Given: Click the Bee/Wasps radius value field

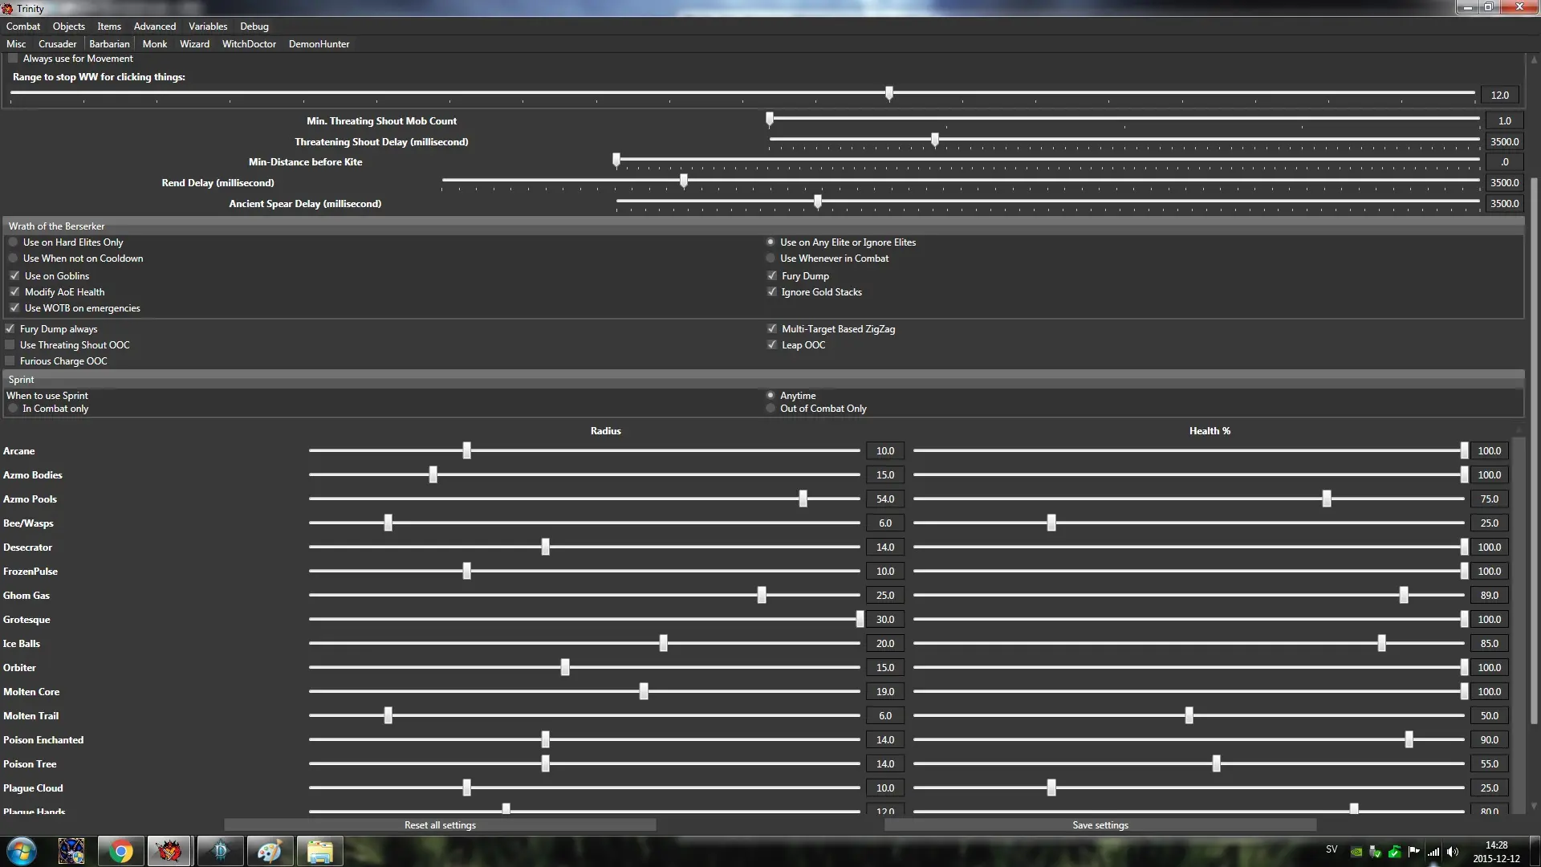Looking at the screenshot, I should click(885, 523).
